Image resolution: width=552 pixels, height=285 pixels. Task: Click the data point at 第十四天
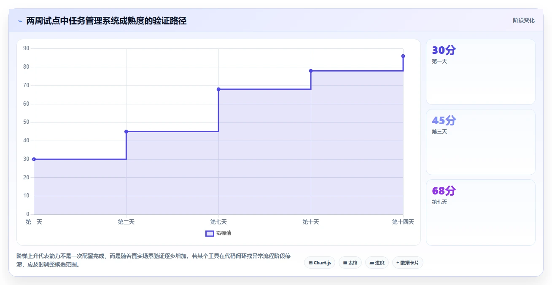click(403, 56)
